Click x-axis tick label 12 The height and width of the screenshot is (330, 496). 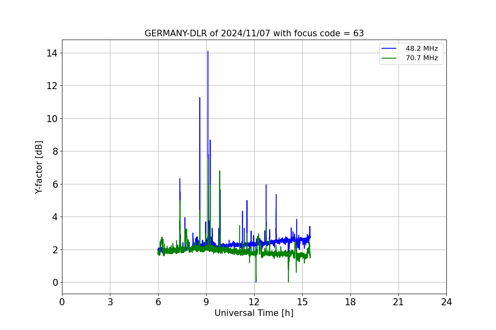click(x=254, y=302)
